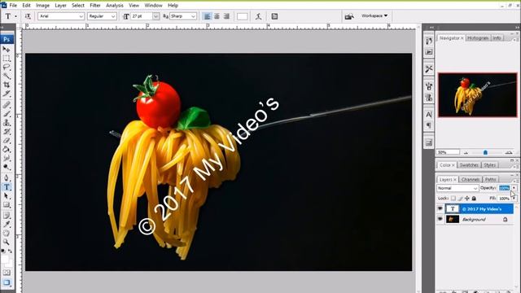Hide the 2017 My Video's text layer
The width and height of the screenshot is (521, 293).
coord(440,208)
